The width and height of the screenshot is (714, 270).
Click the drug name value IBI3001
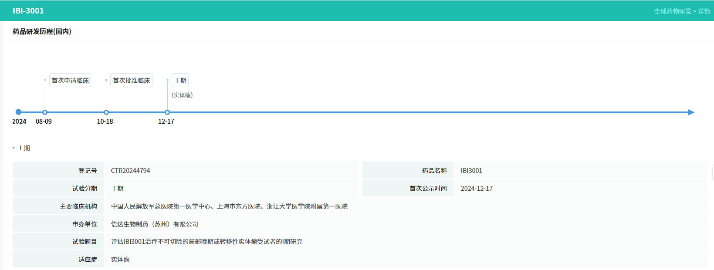pos(471,171)
